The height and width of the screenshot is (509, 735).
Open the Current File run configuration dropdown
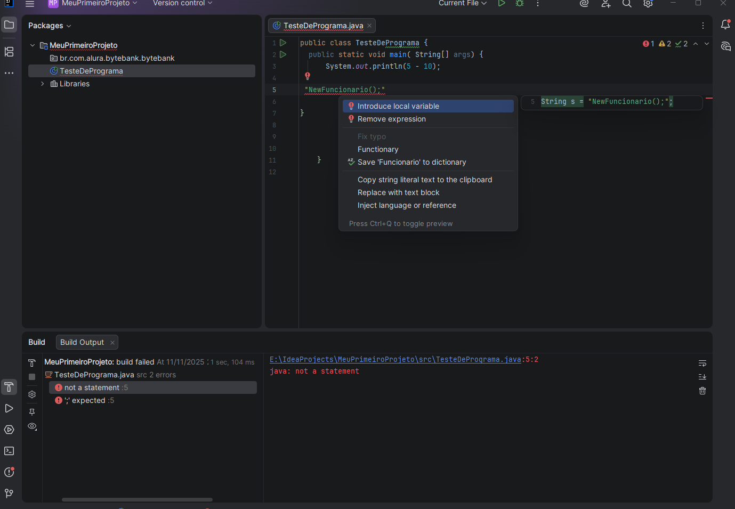pos(462,3)
